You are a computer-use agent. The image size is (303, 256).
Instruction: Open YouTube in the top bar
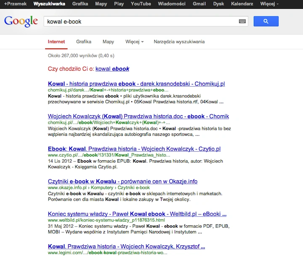[141, 4]
